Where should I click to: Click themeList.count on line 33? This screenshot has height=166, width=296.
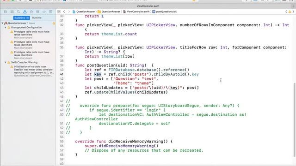119,34
